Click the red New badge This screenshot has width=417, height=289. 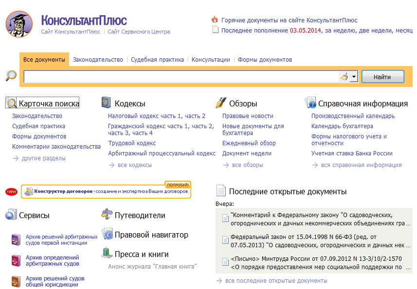point(12,191)
